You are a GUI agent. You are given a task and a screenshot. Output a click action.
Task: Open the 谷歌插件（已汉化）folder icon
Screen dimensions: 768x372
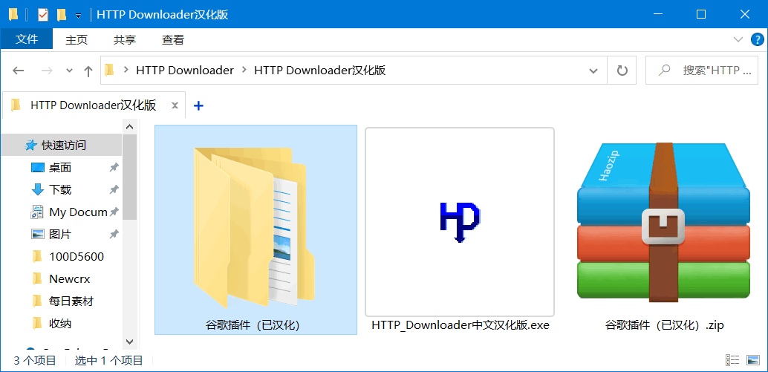pos(253,226)
